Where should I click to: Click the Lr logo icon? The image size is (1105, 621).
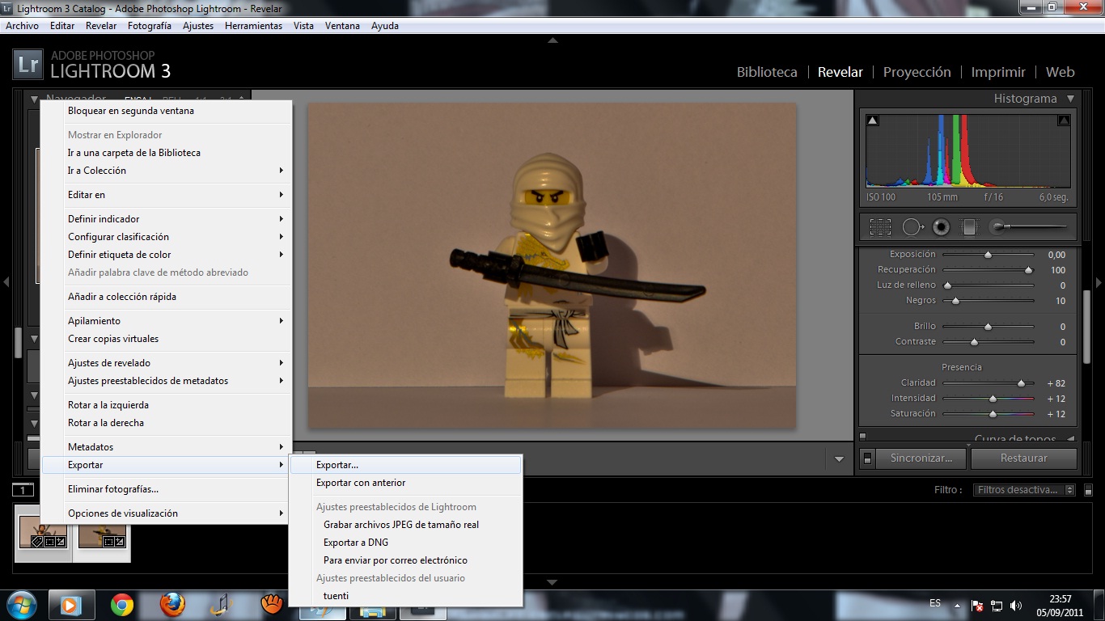[28, 65]
